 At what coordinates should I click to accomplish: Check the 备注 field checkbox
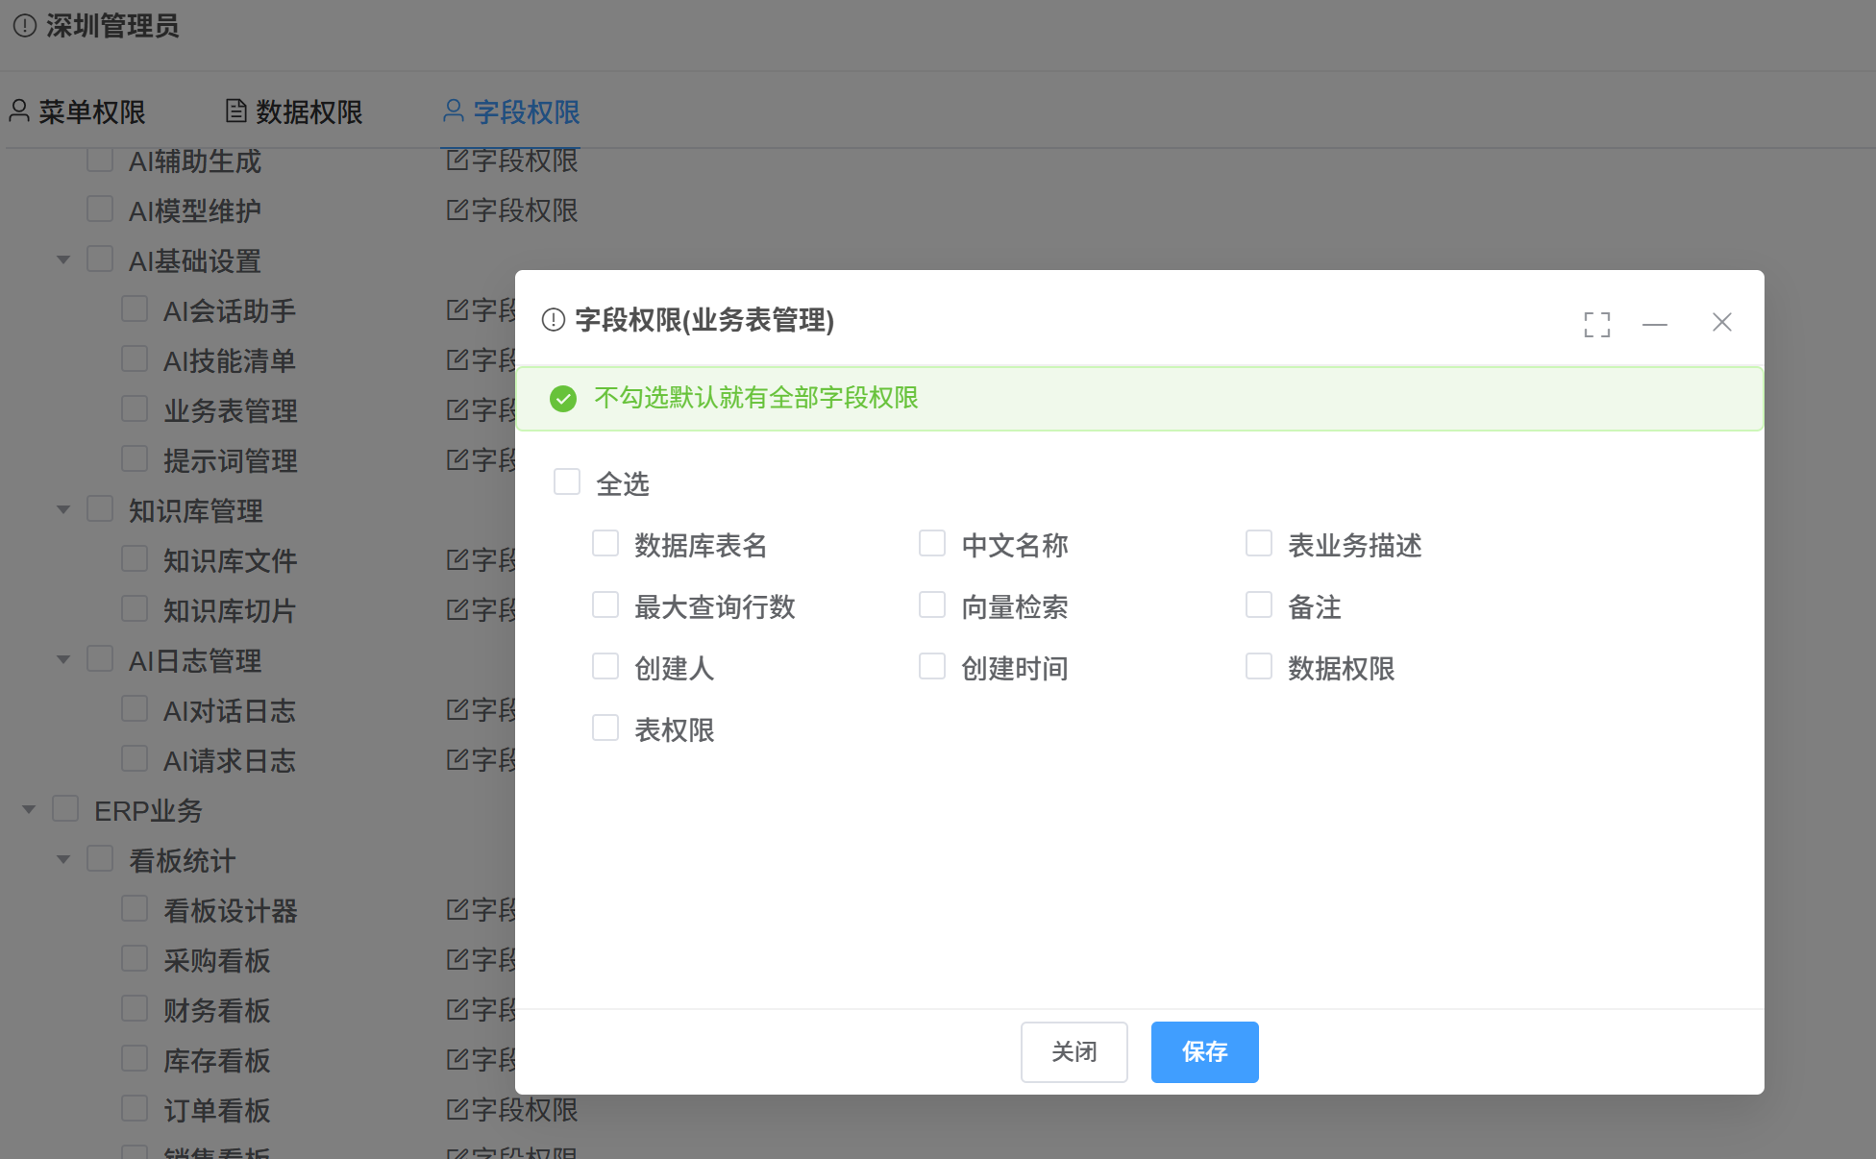1259,604
